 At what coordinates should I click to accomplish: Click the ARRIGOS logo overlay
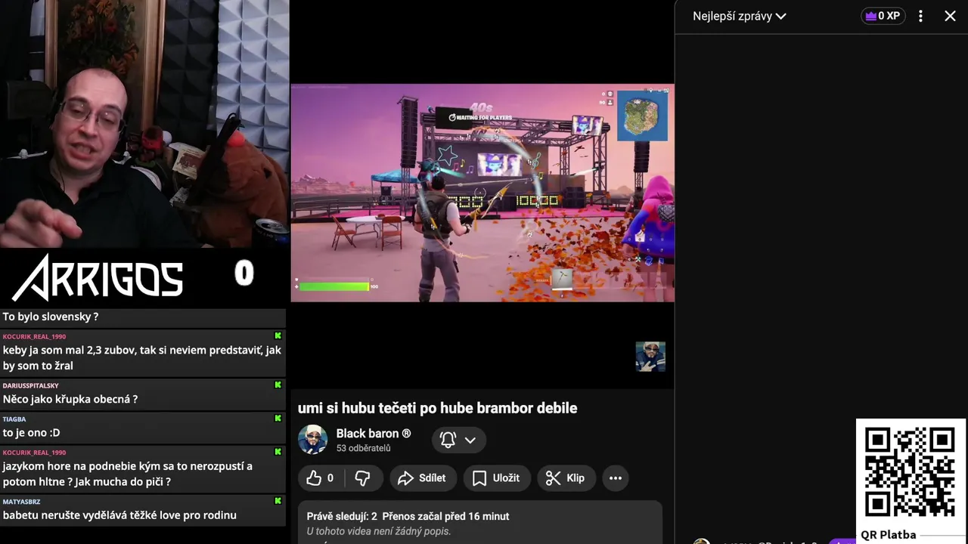coord(98,277)
